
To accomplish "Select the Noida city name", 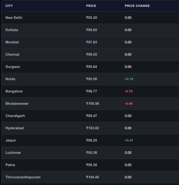I will [x=10, y=79].
